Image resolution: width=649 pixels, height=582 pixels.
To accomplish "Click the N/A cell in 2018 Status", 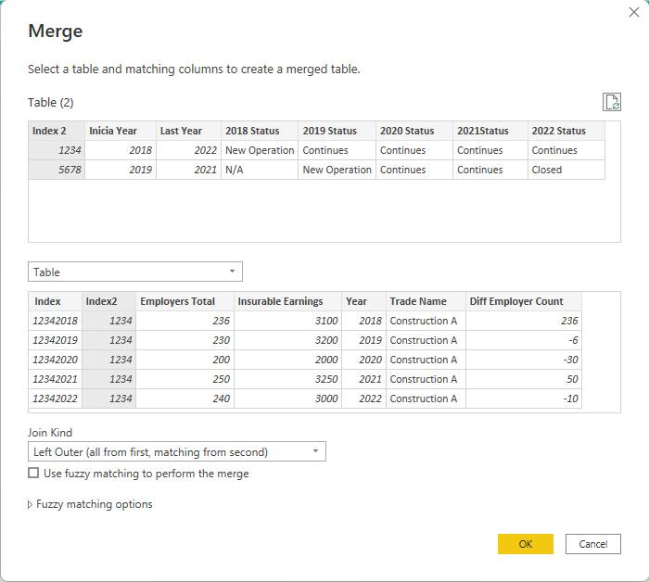I will (260, 170).
